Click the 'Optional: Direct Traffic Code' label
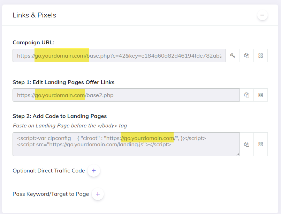 click(x=48, y=171)
